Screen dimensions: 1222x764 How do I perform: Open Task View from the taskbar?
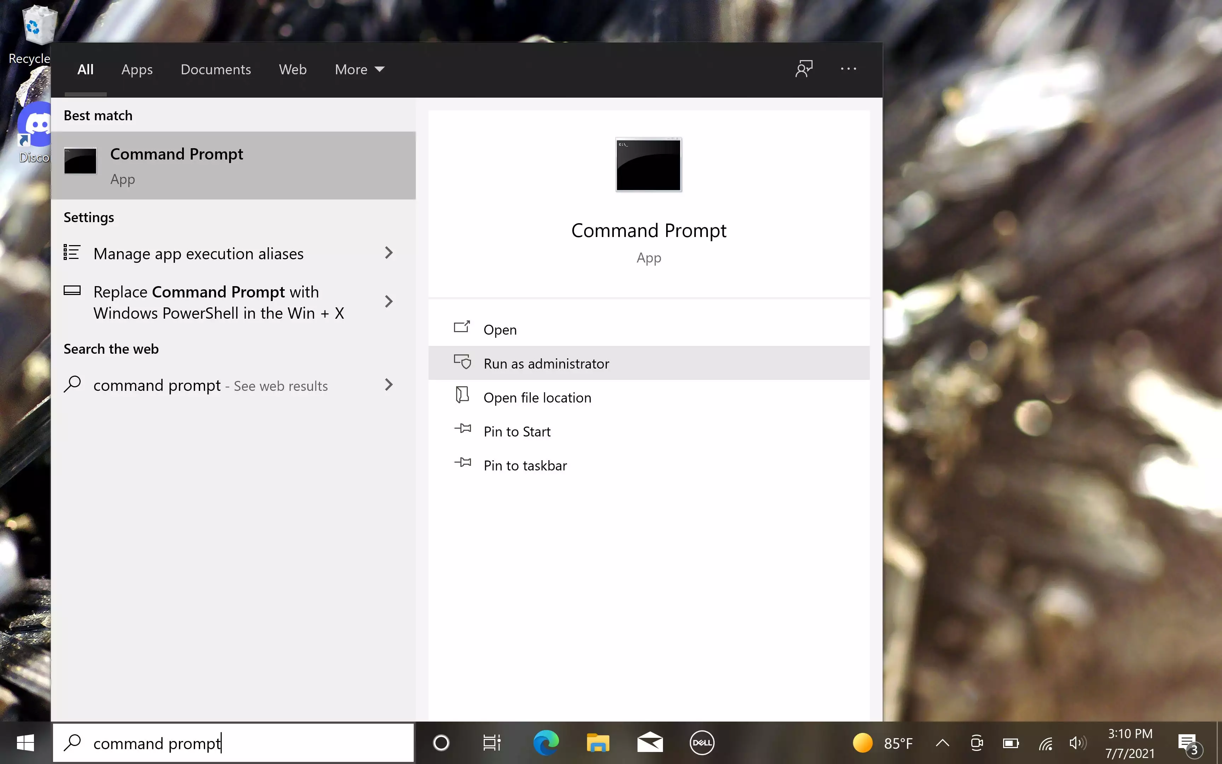coord(492,743)
